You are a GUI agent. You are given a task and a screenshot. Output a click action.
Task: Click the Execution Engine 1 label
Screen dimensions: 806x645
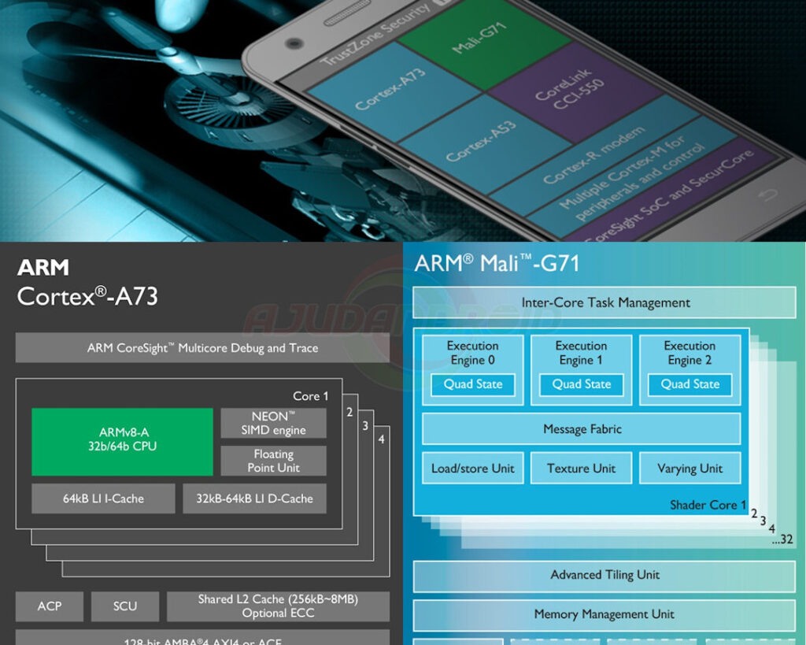[582, 353]
